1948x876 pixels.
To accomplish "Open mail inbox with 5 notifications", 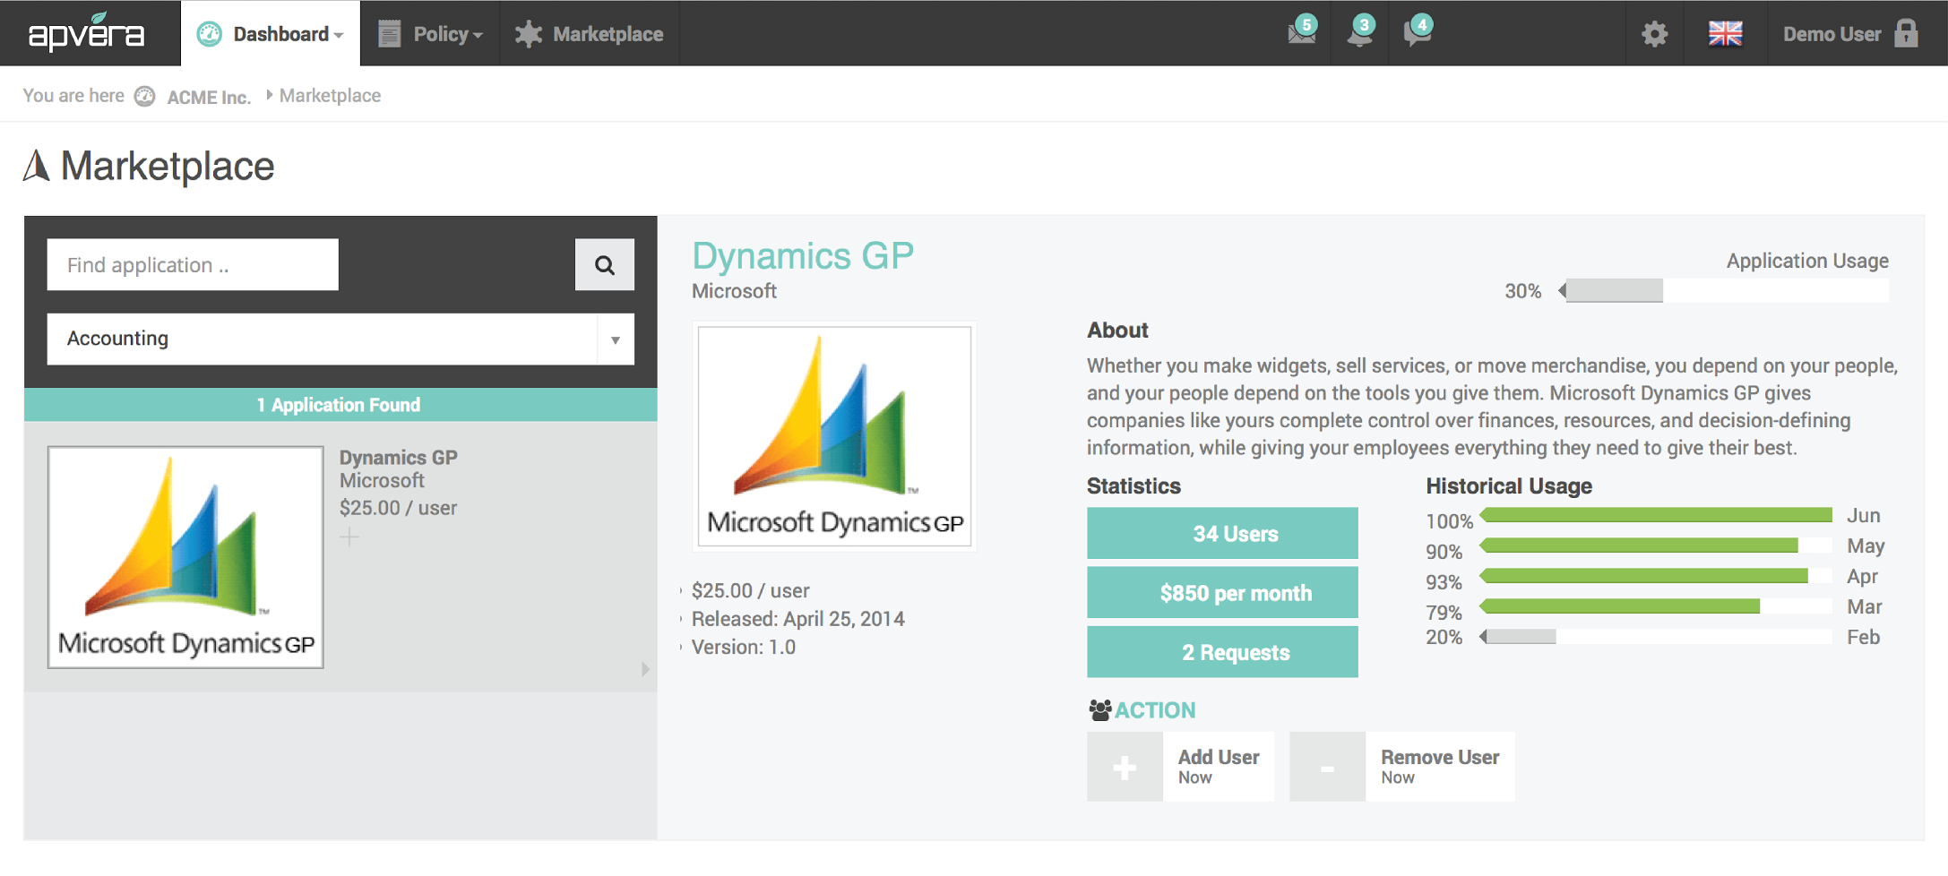I will click(1302, 32).
